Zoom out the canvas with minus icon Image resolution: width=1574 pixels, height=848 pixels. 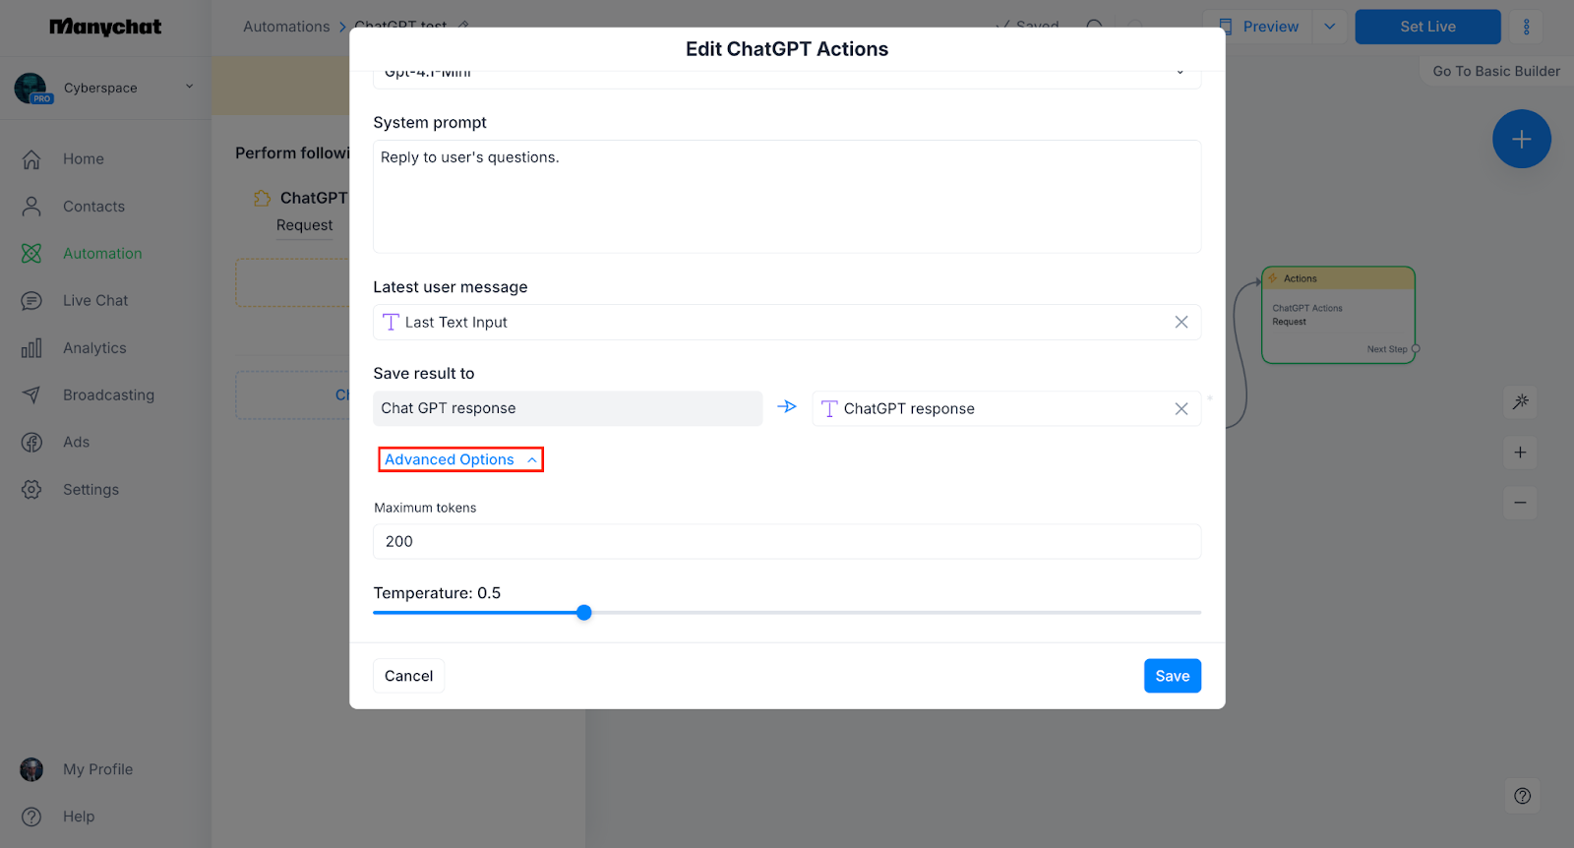click(1520, 503)
